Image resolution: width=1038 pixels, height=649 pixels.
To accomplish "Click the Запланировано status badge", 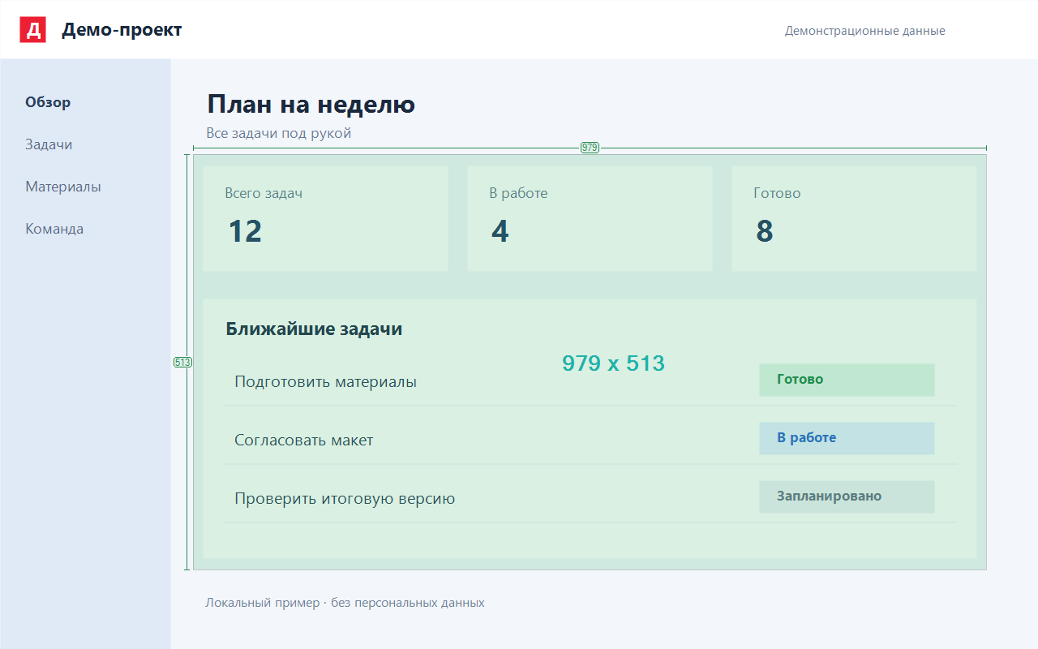I will 847,496.
